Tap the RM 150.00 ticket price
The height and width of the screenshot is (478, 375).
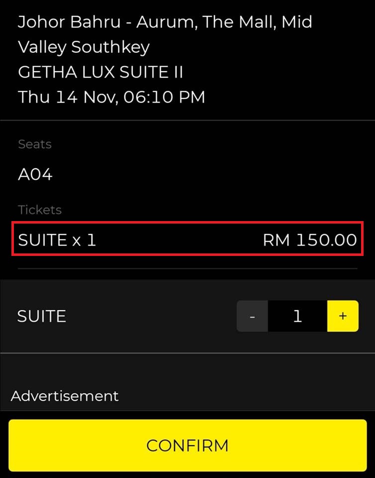309,240
